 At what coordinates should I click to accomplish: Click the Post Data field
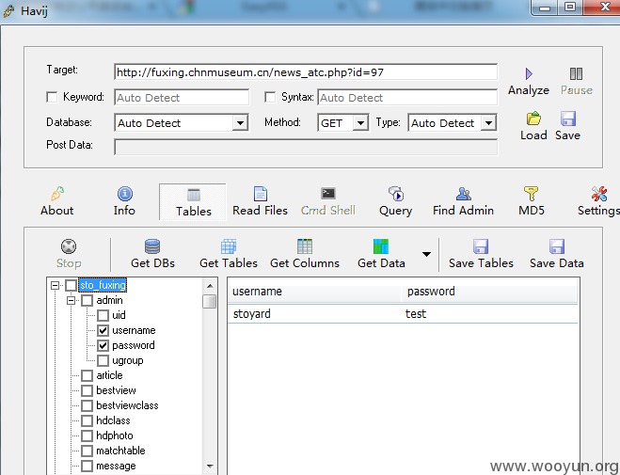point(306,147)
